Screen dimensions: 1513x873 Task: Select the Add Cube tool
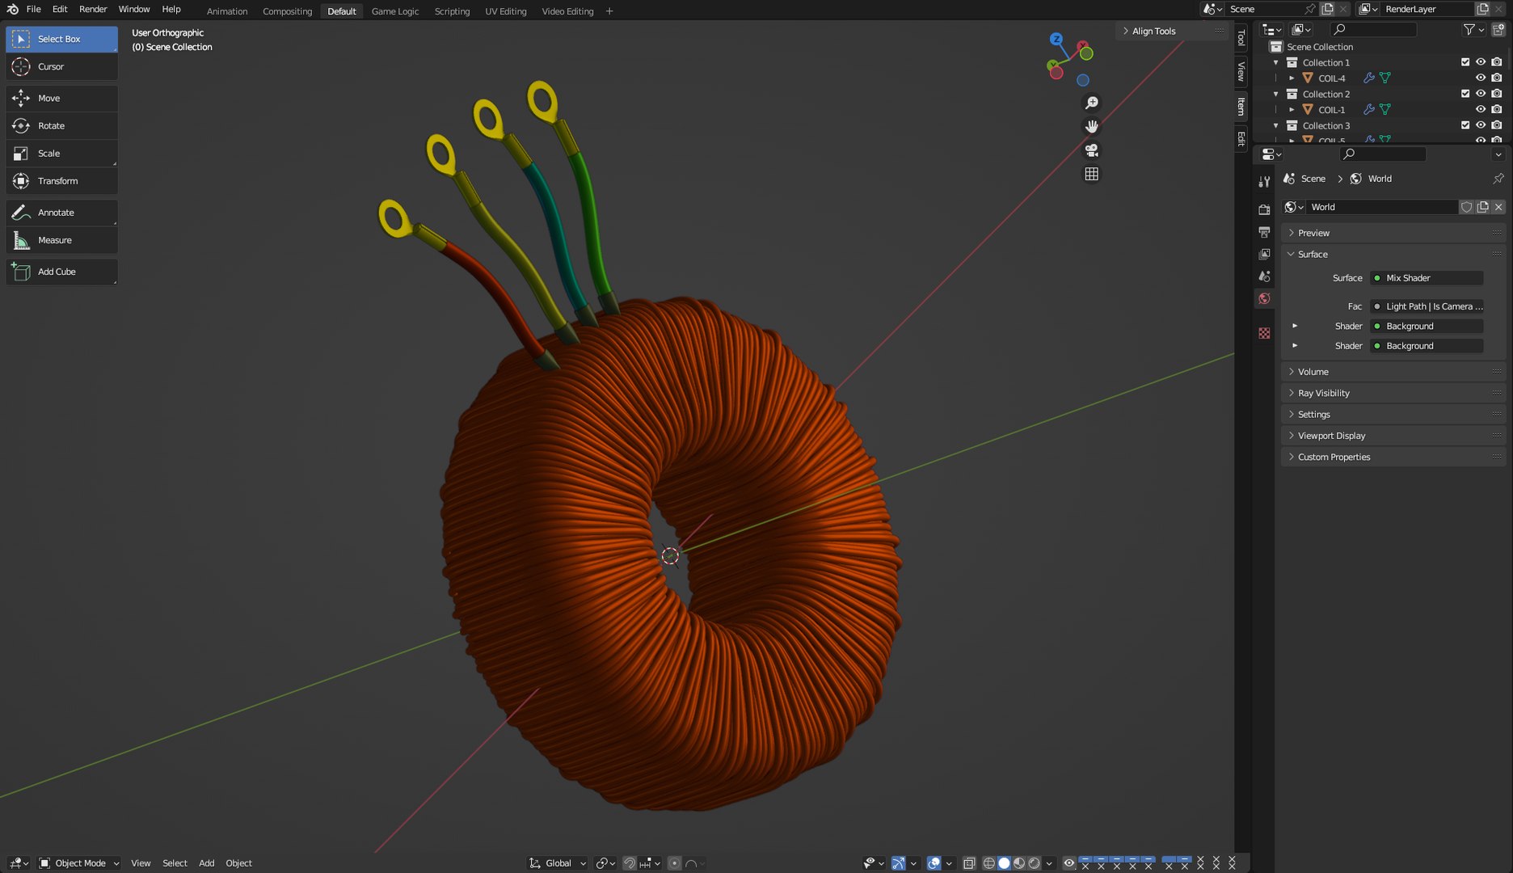pyautogui.click(x=61, y=271)
